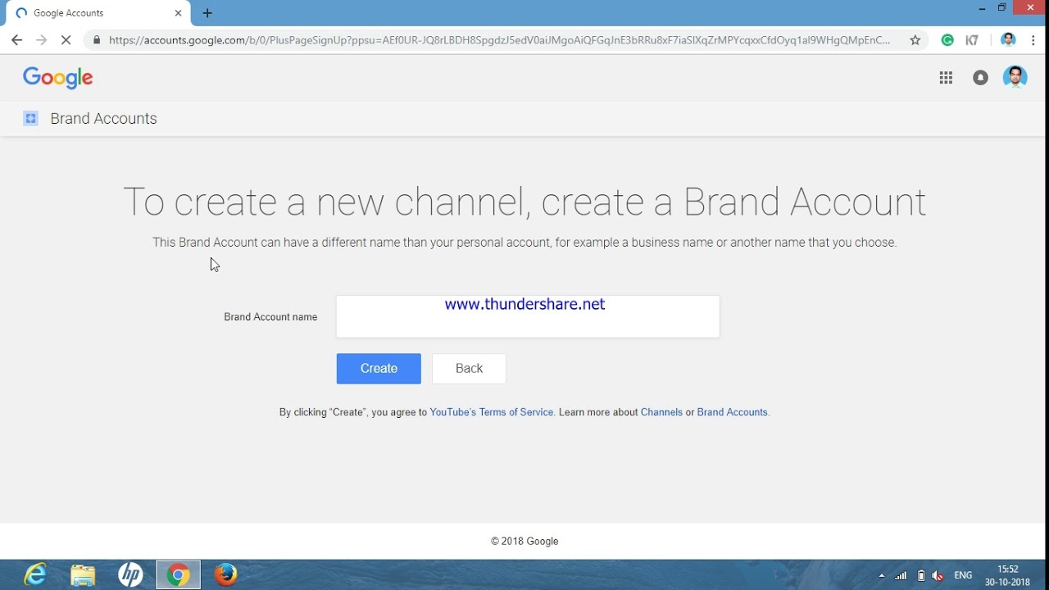1049x590 pixels.
Task: Bookmark this page with the star
Action: point(915,39)
